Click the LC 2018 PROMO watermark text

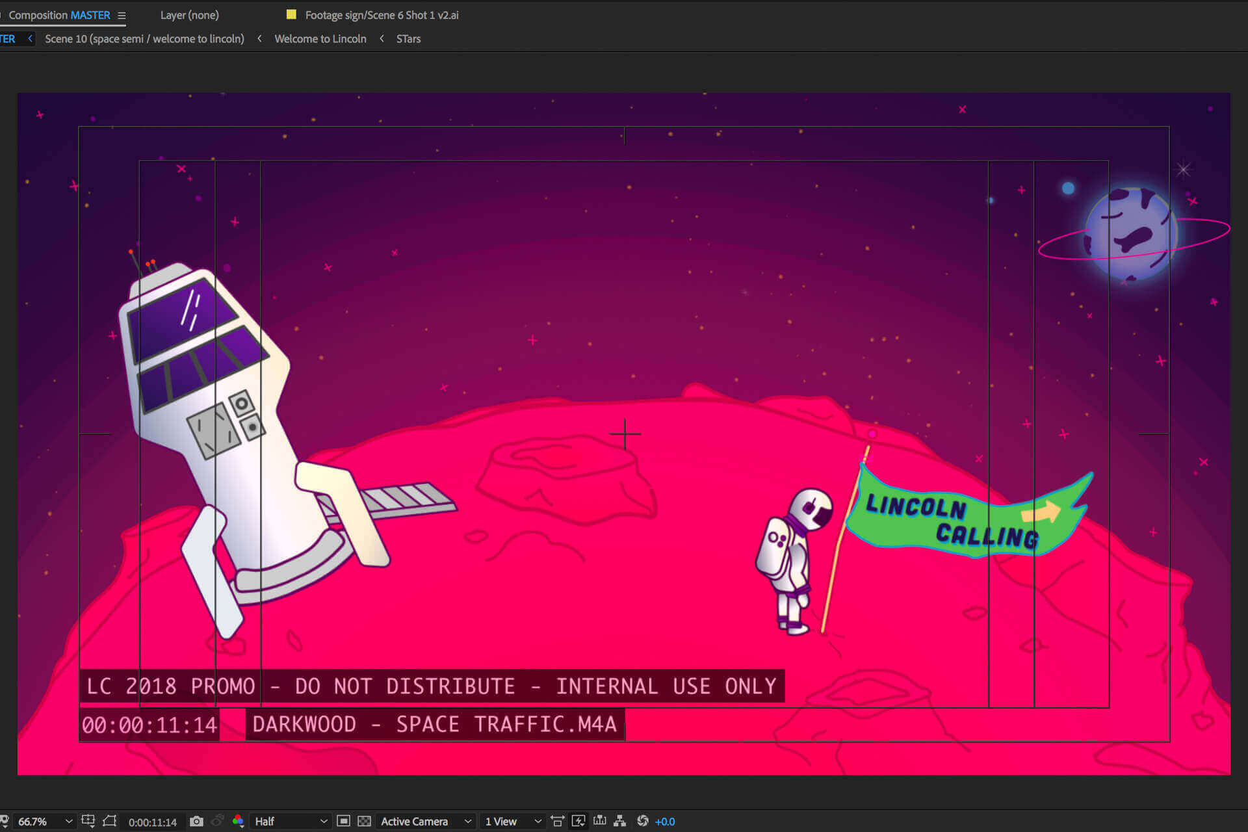click(432, 686)
